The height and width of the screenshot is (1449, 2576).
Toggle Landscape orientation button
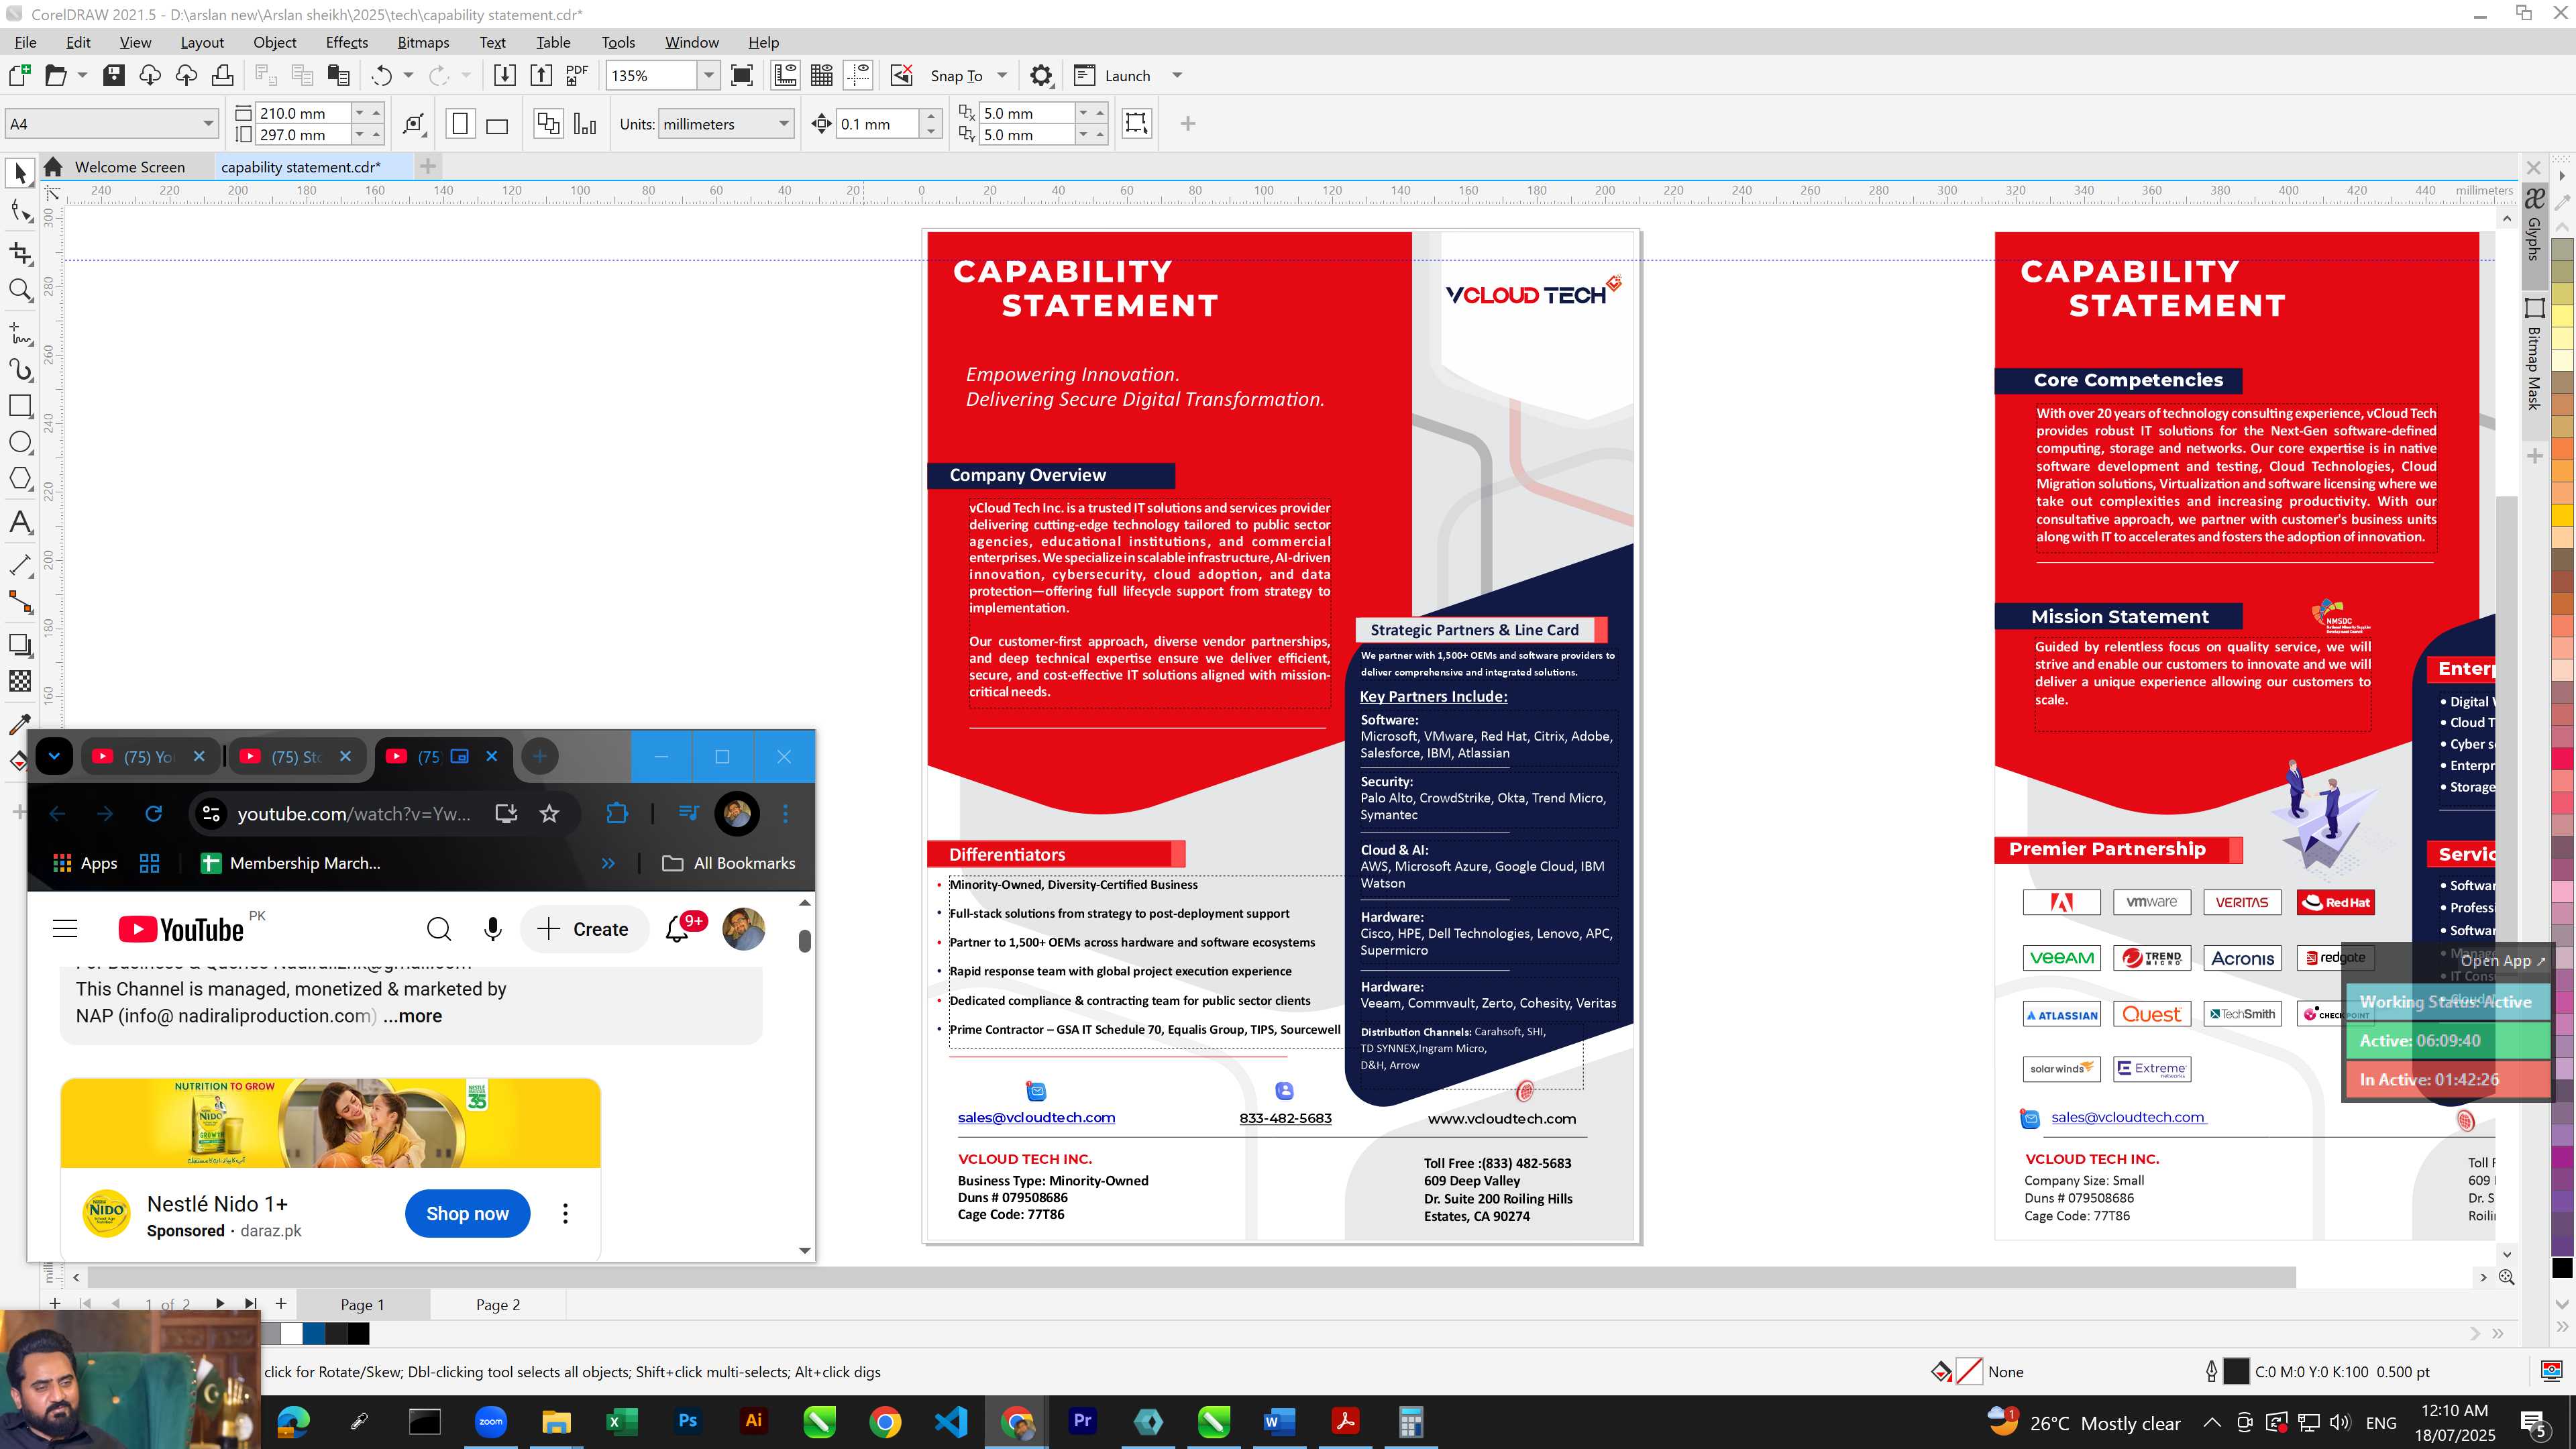coord(497,124)
